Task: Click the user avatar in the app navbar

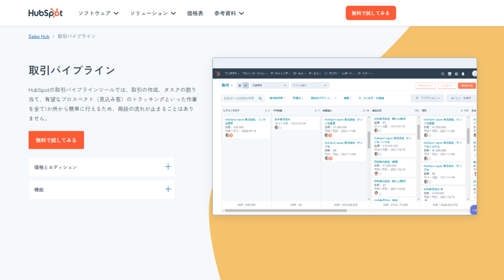Action: (x=474, y=74)
